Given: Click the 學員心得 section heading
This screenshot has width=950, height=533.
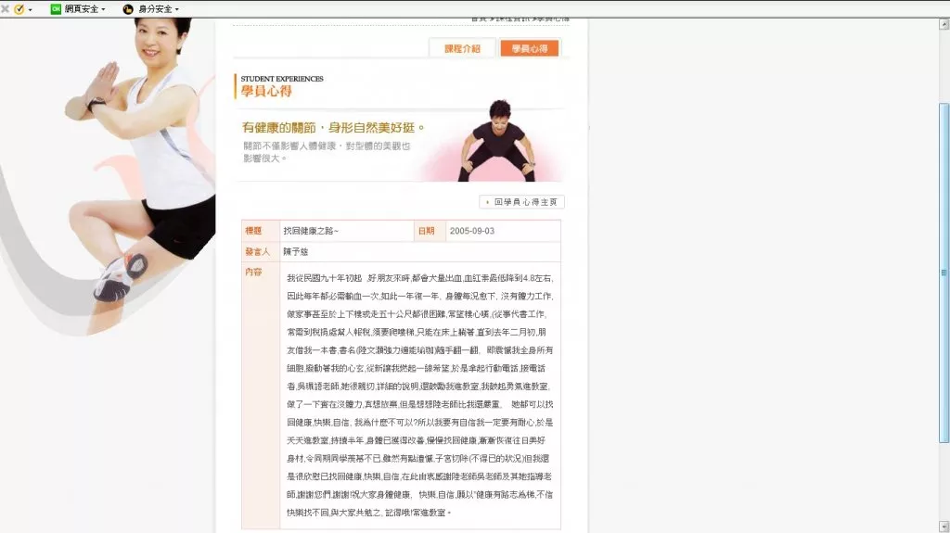Looking at the screenshot, I should click(266, 92).
